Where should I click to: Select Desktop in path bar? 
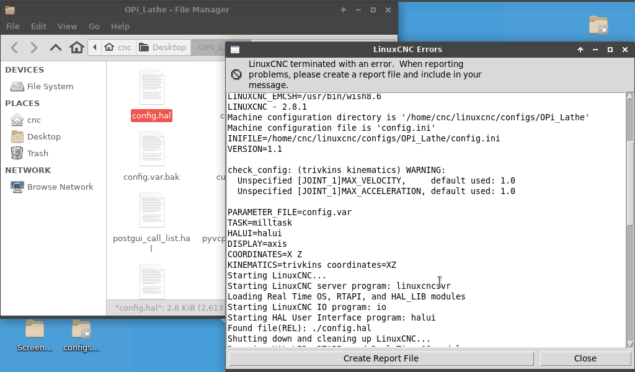click(x=163, y=47)
